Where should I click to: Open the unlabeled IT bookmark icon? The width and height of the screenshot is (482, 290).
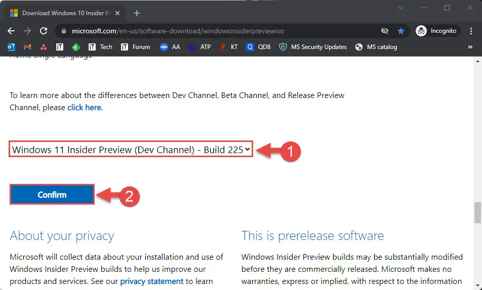(x=60, y=47)
